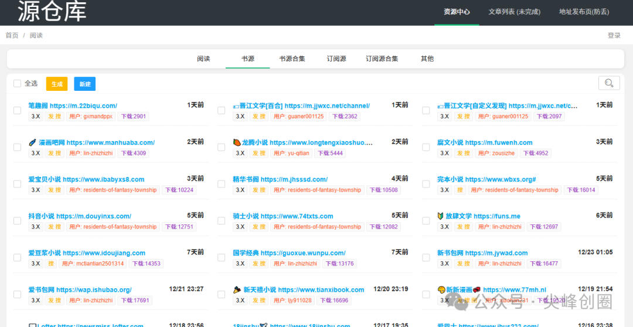
Task: Click the 12/23 01:05 timestamp
Action: pos(595,253)
